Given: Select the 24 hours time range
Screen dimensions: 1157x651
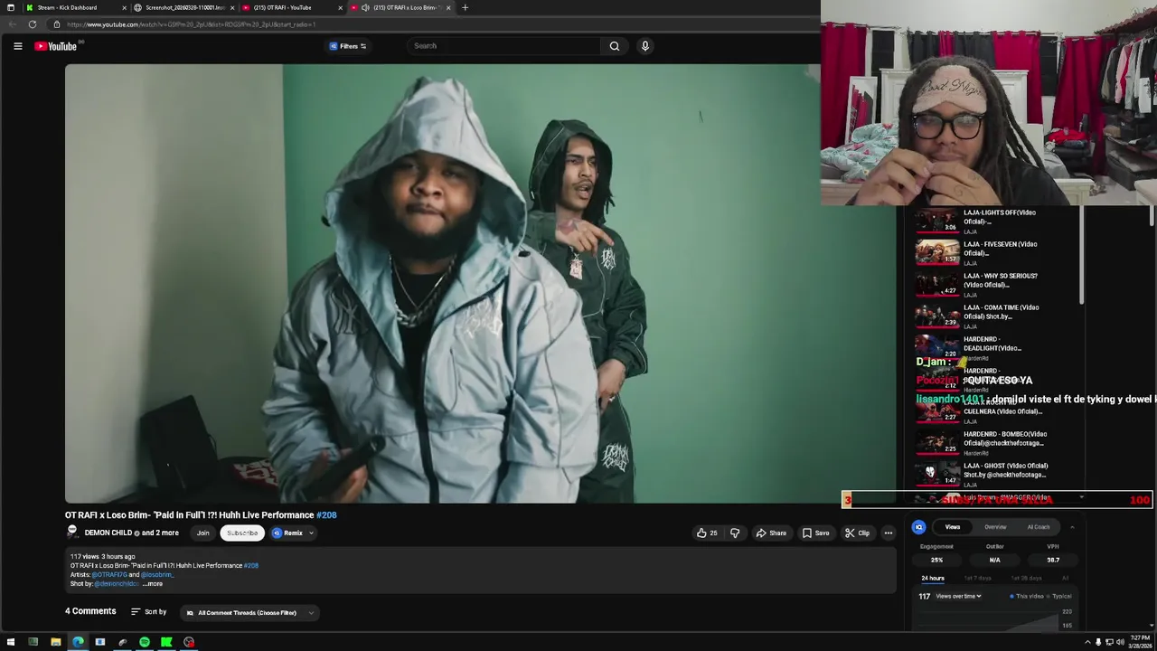Looking at the screenshot, I should point(933,579).
